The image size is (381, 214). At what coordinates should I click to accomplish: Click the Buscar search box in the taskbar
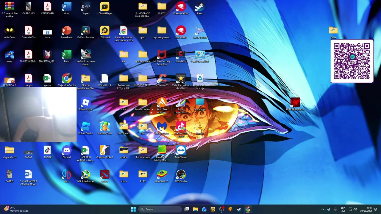click(x=160, y=209)
